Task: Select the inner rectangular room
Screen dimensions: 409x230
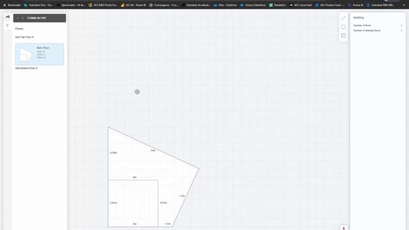Action: (x=133, y=203)
